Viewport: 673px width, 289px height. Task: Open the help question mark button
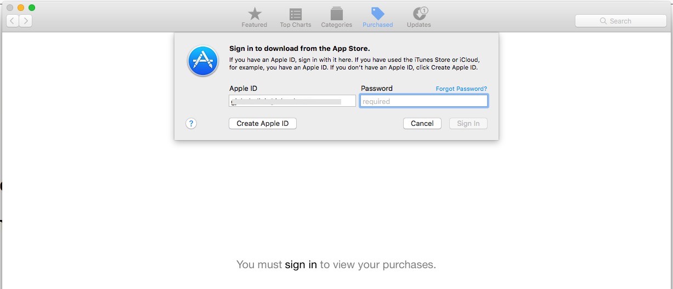[191, 124]
